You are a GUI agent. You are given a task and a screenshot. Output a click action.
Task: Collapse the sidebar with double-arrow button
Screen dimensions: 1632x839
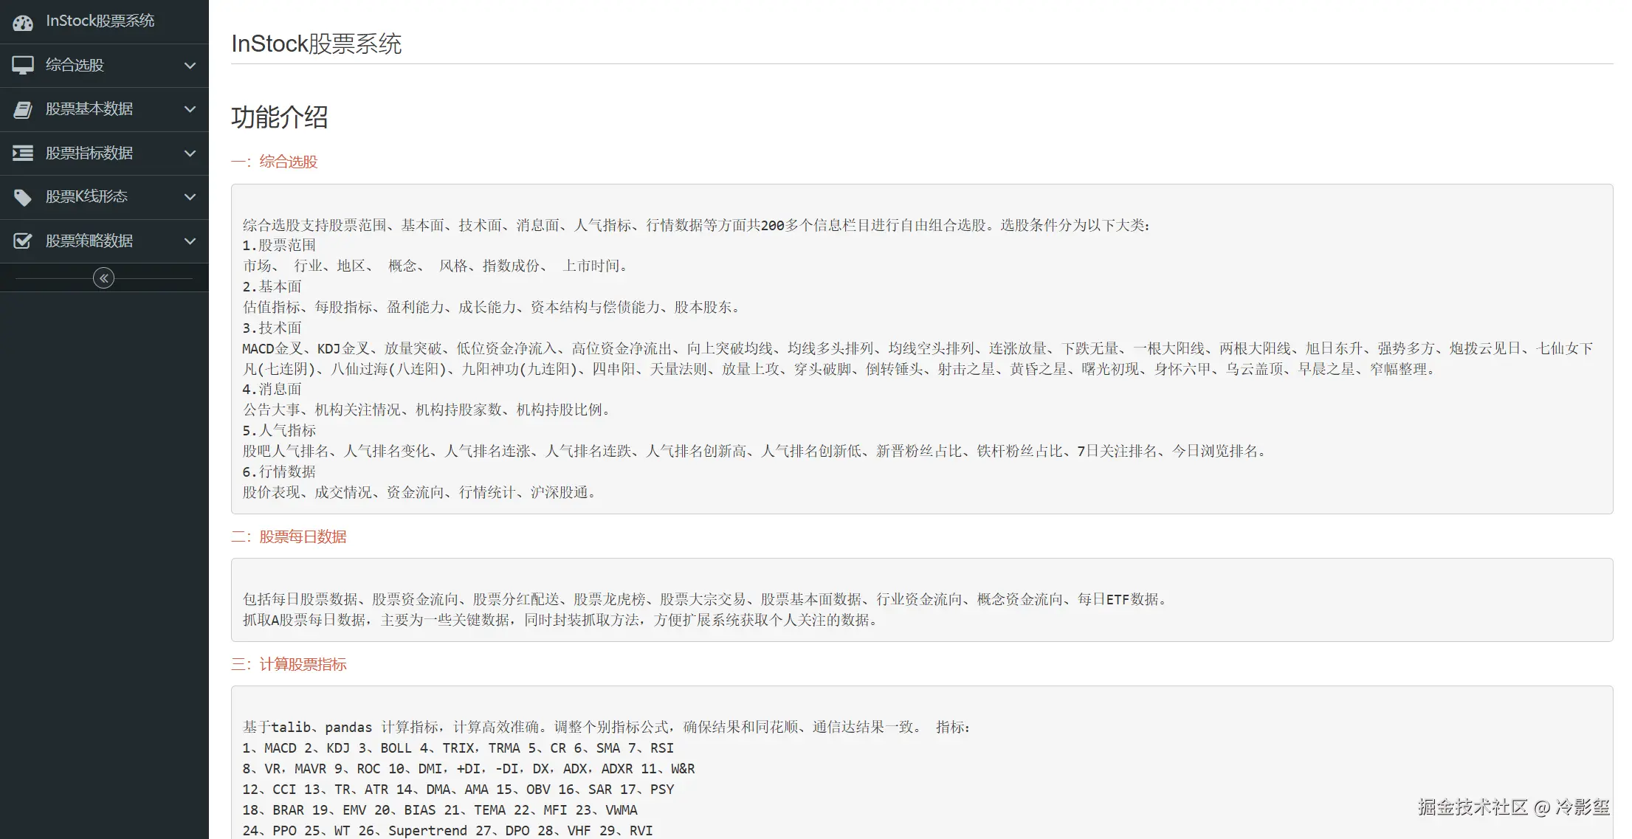click(x=104, y=278)
